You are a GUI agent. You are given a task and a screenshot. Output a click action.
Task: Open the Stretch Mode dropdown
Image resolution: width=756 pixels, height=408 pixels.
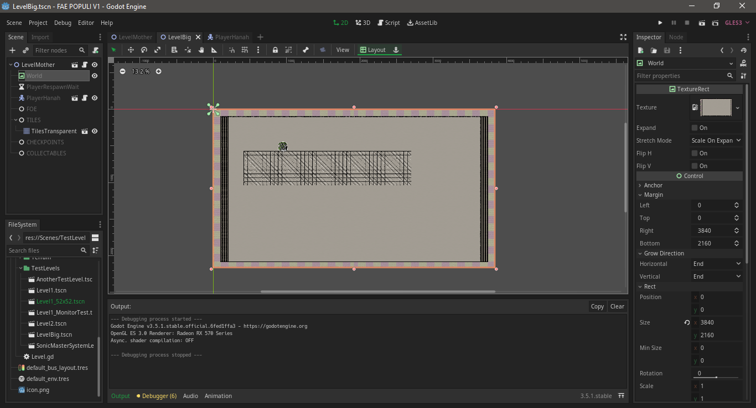716,140
